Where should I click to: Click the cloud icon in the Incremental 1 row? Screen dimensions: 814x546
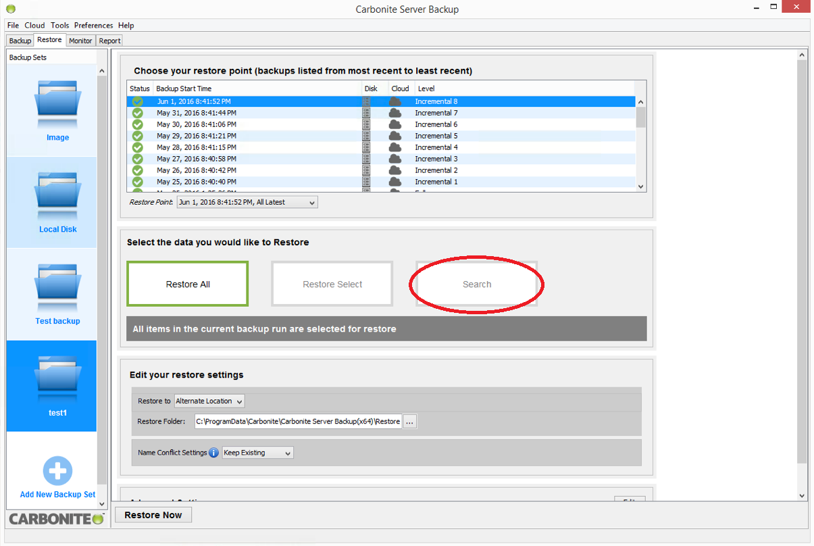395,182
